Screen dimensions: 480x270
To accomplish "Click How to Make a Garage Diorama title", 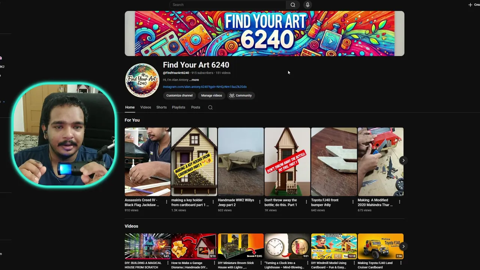I will (190, 265).
